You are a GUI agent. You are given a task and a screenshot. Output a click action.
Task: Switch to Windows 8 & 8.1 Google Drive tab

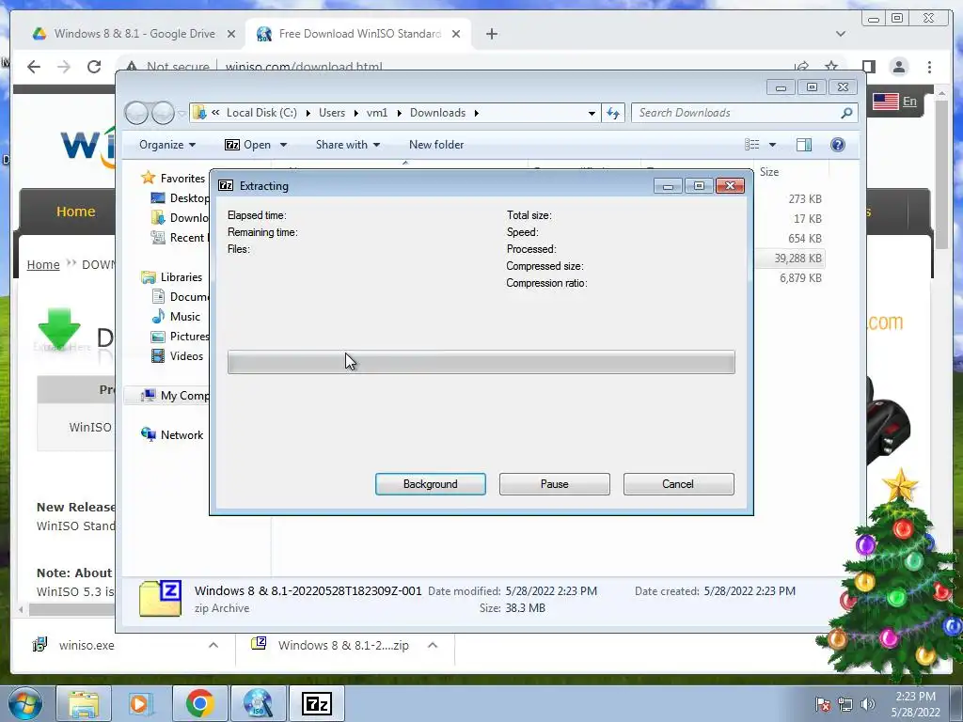tap(134, 34)
